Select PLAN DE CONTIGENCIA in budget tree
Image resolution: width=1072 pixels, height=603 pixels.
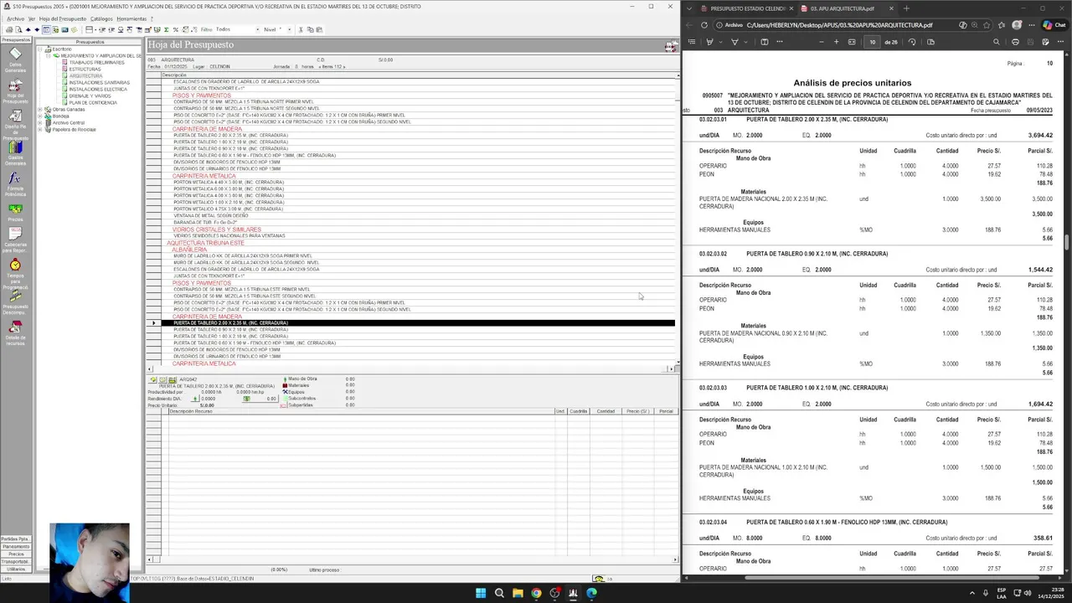93,103
